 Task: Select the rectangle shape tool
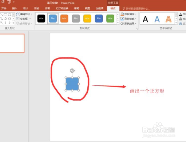point(5,15)
